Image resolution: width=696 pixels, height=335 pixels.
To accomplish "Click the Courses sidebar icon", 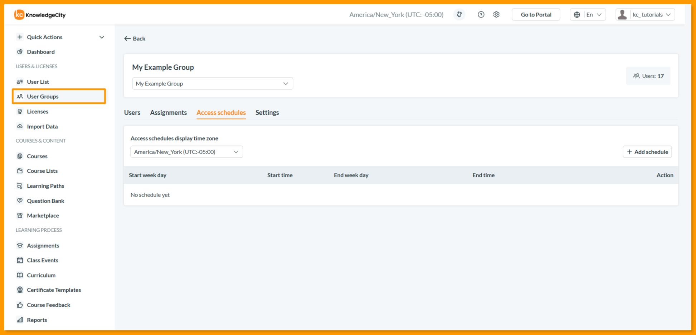I will pyautogui.click(x=20, y=156).
